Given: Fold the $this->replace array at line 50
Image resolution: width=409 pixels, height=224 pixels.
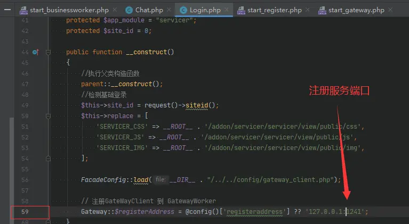Looking at the screenshot, I should pos(48,116).
